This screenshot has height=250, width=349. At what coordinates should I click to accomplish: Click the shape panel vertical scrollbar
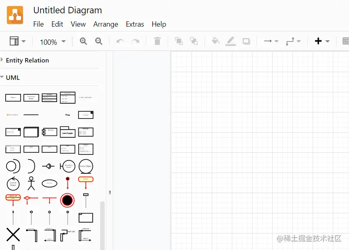coord(102,225)
